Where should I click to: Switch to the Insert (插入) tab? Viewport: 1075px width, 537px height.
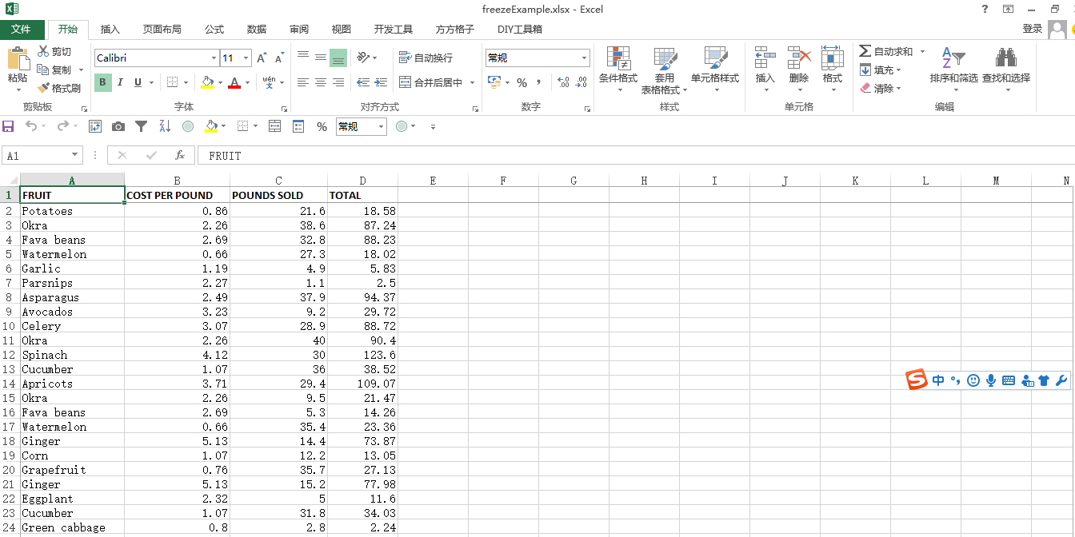pyautogui.click(x=110, y=30)
